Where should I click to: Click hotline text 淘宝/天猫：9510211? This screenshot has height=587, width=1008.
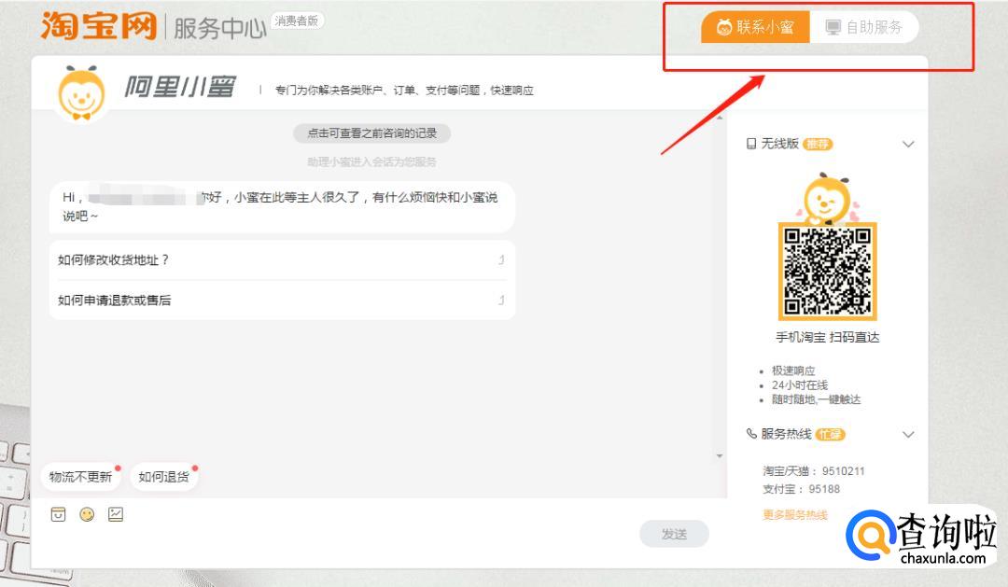814,471
